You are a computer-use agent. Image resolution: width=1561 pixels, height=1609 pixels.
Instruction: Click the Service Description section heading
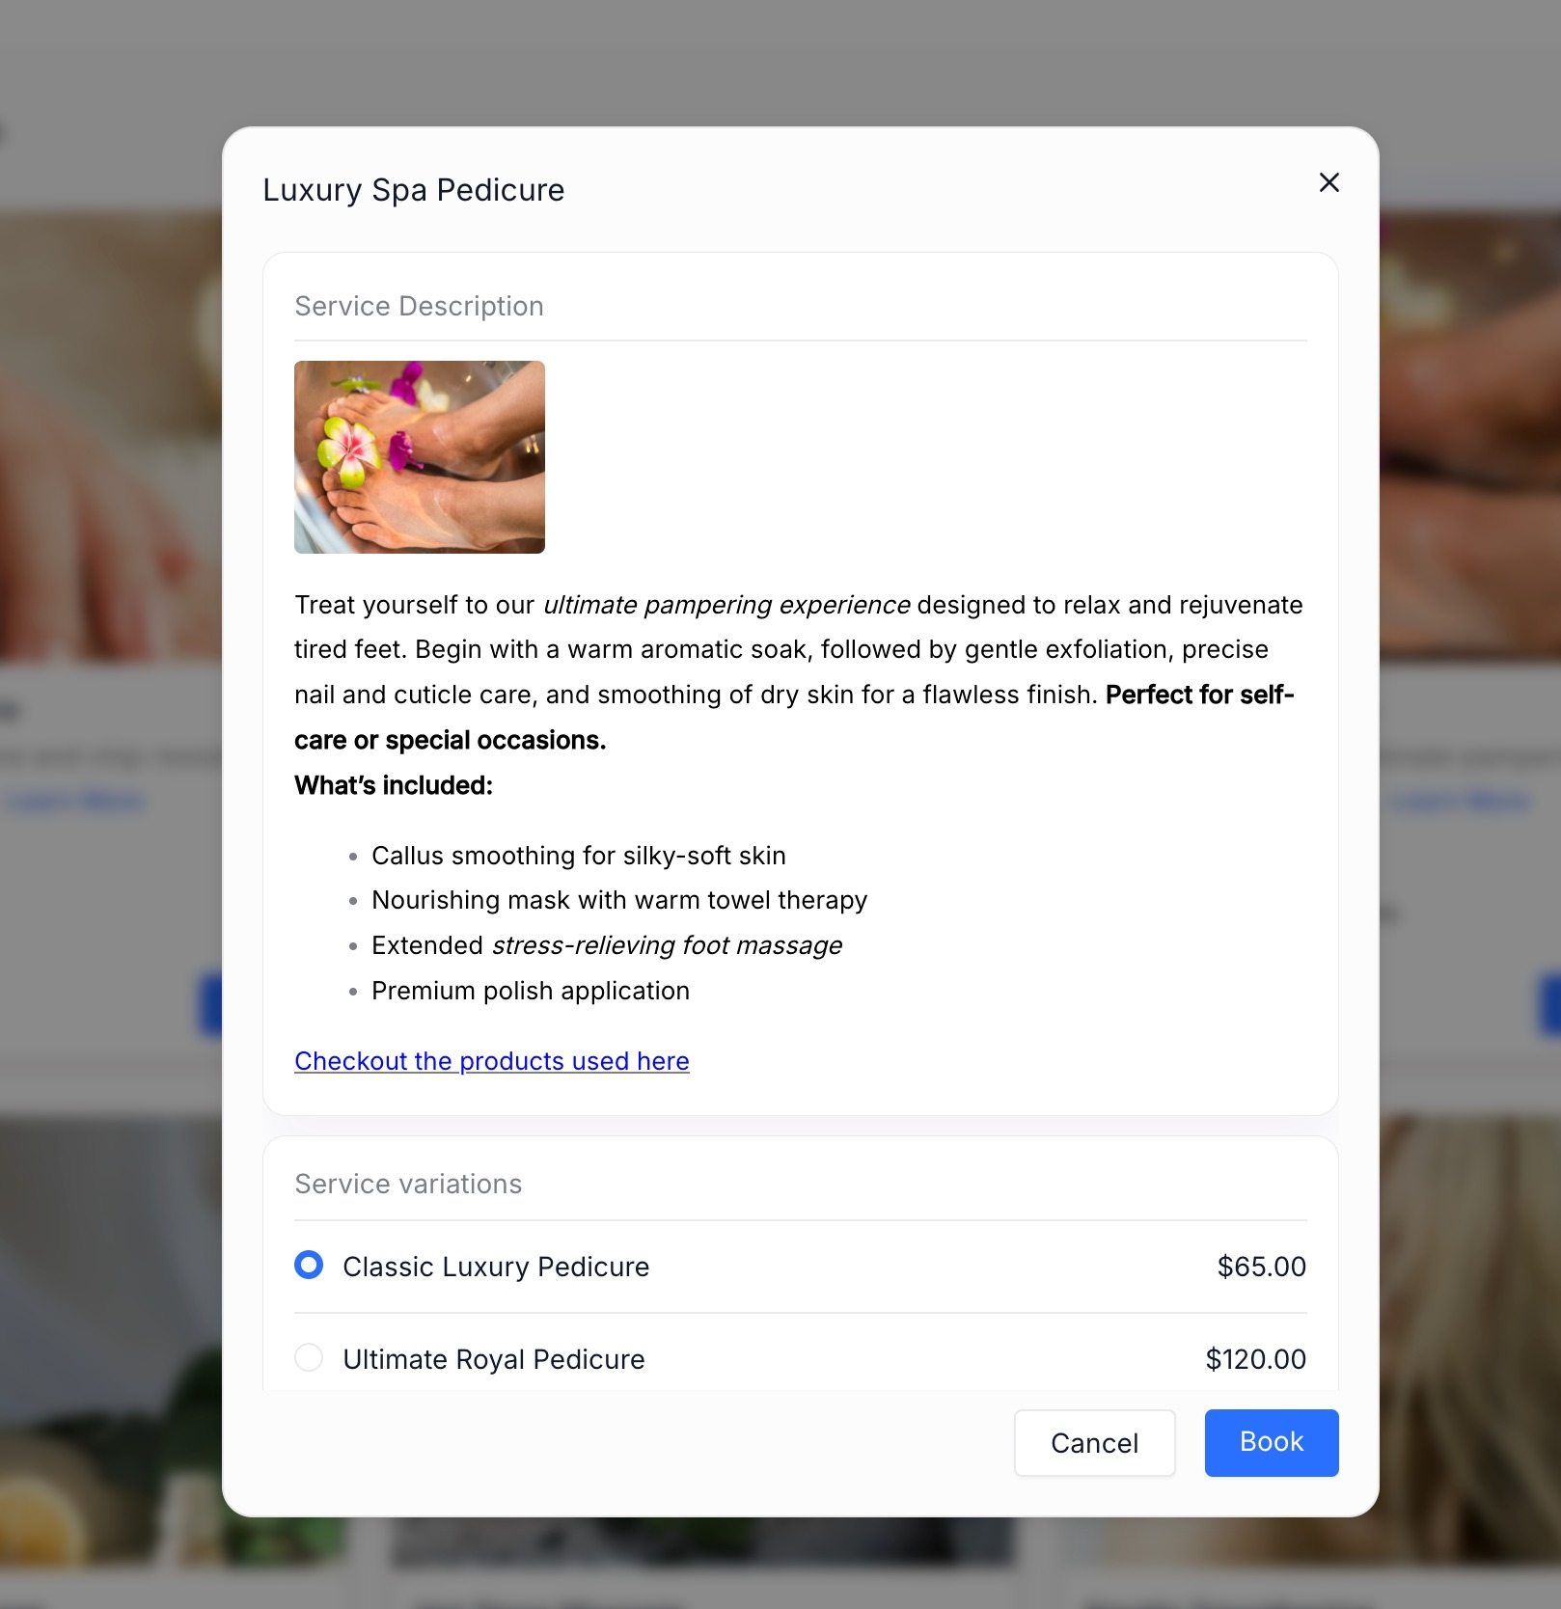click(419, 306)
